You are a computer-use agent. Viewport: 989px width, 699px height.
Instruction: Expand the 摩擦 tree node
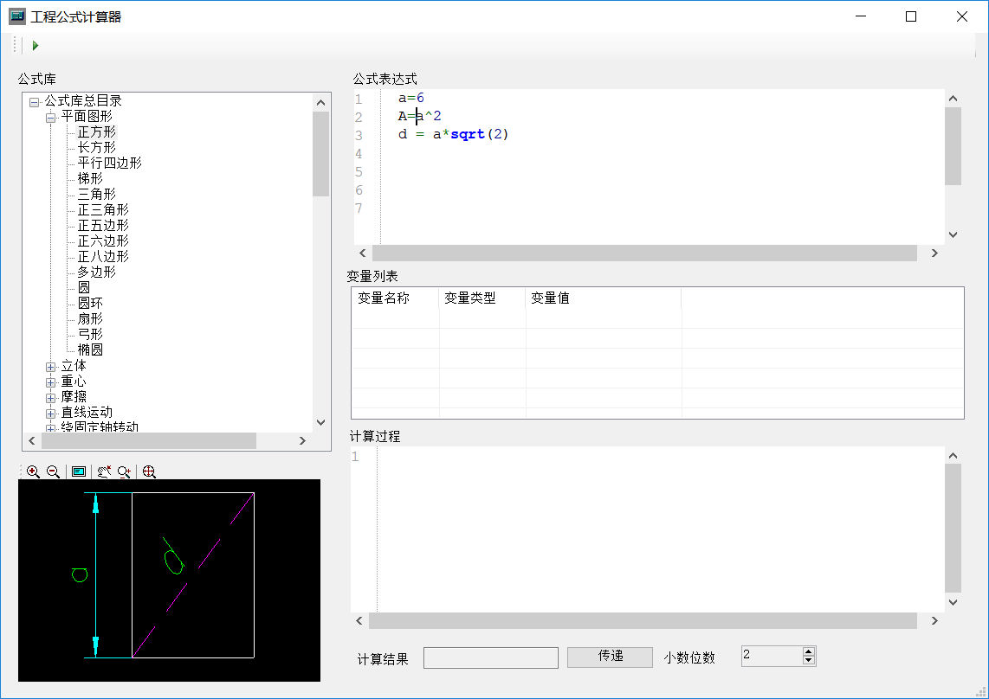[x=50, y=398]
